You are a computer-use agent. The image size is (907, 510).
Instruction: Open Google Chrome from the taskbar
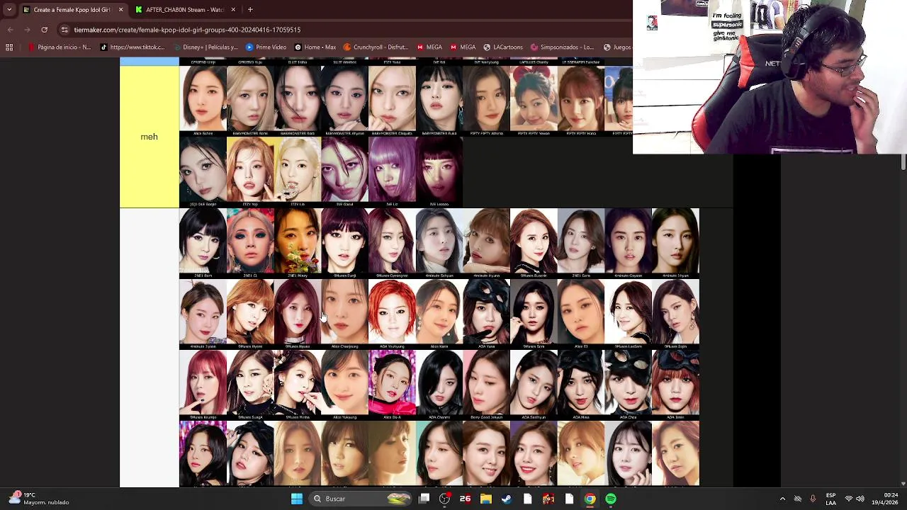pos(590,499)
